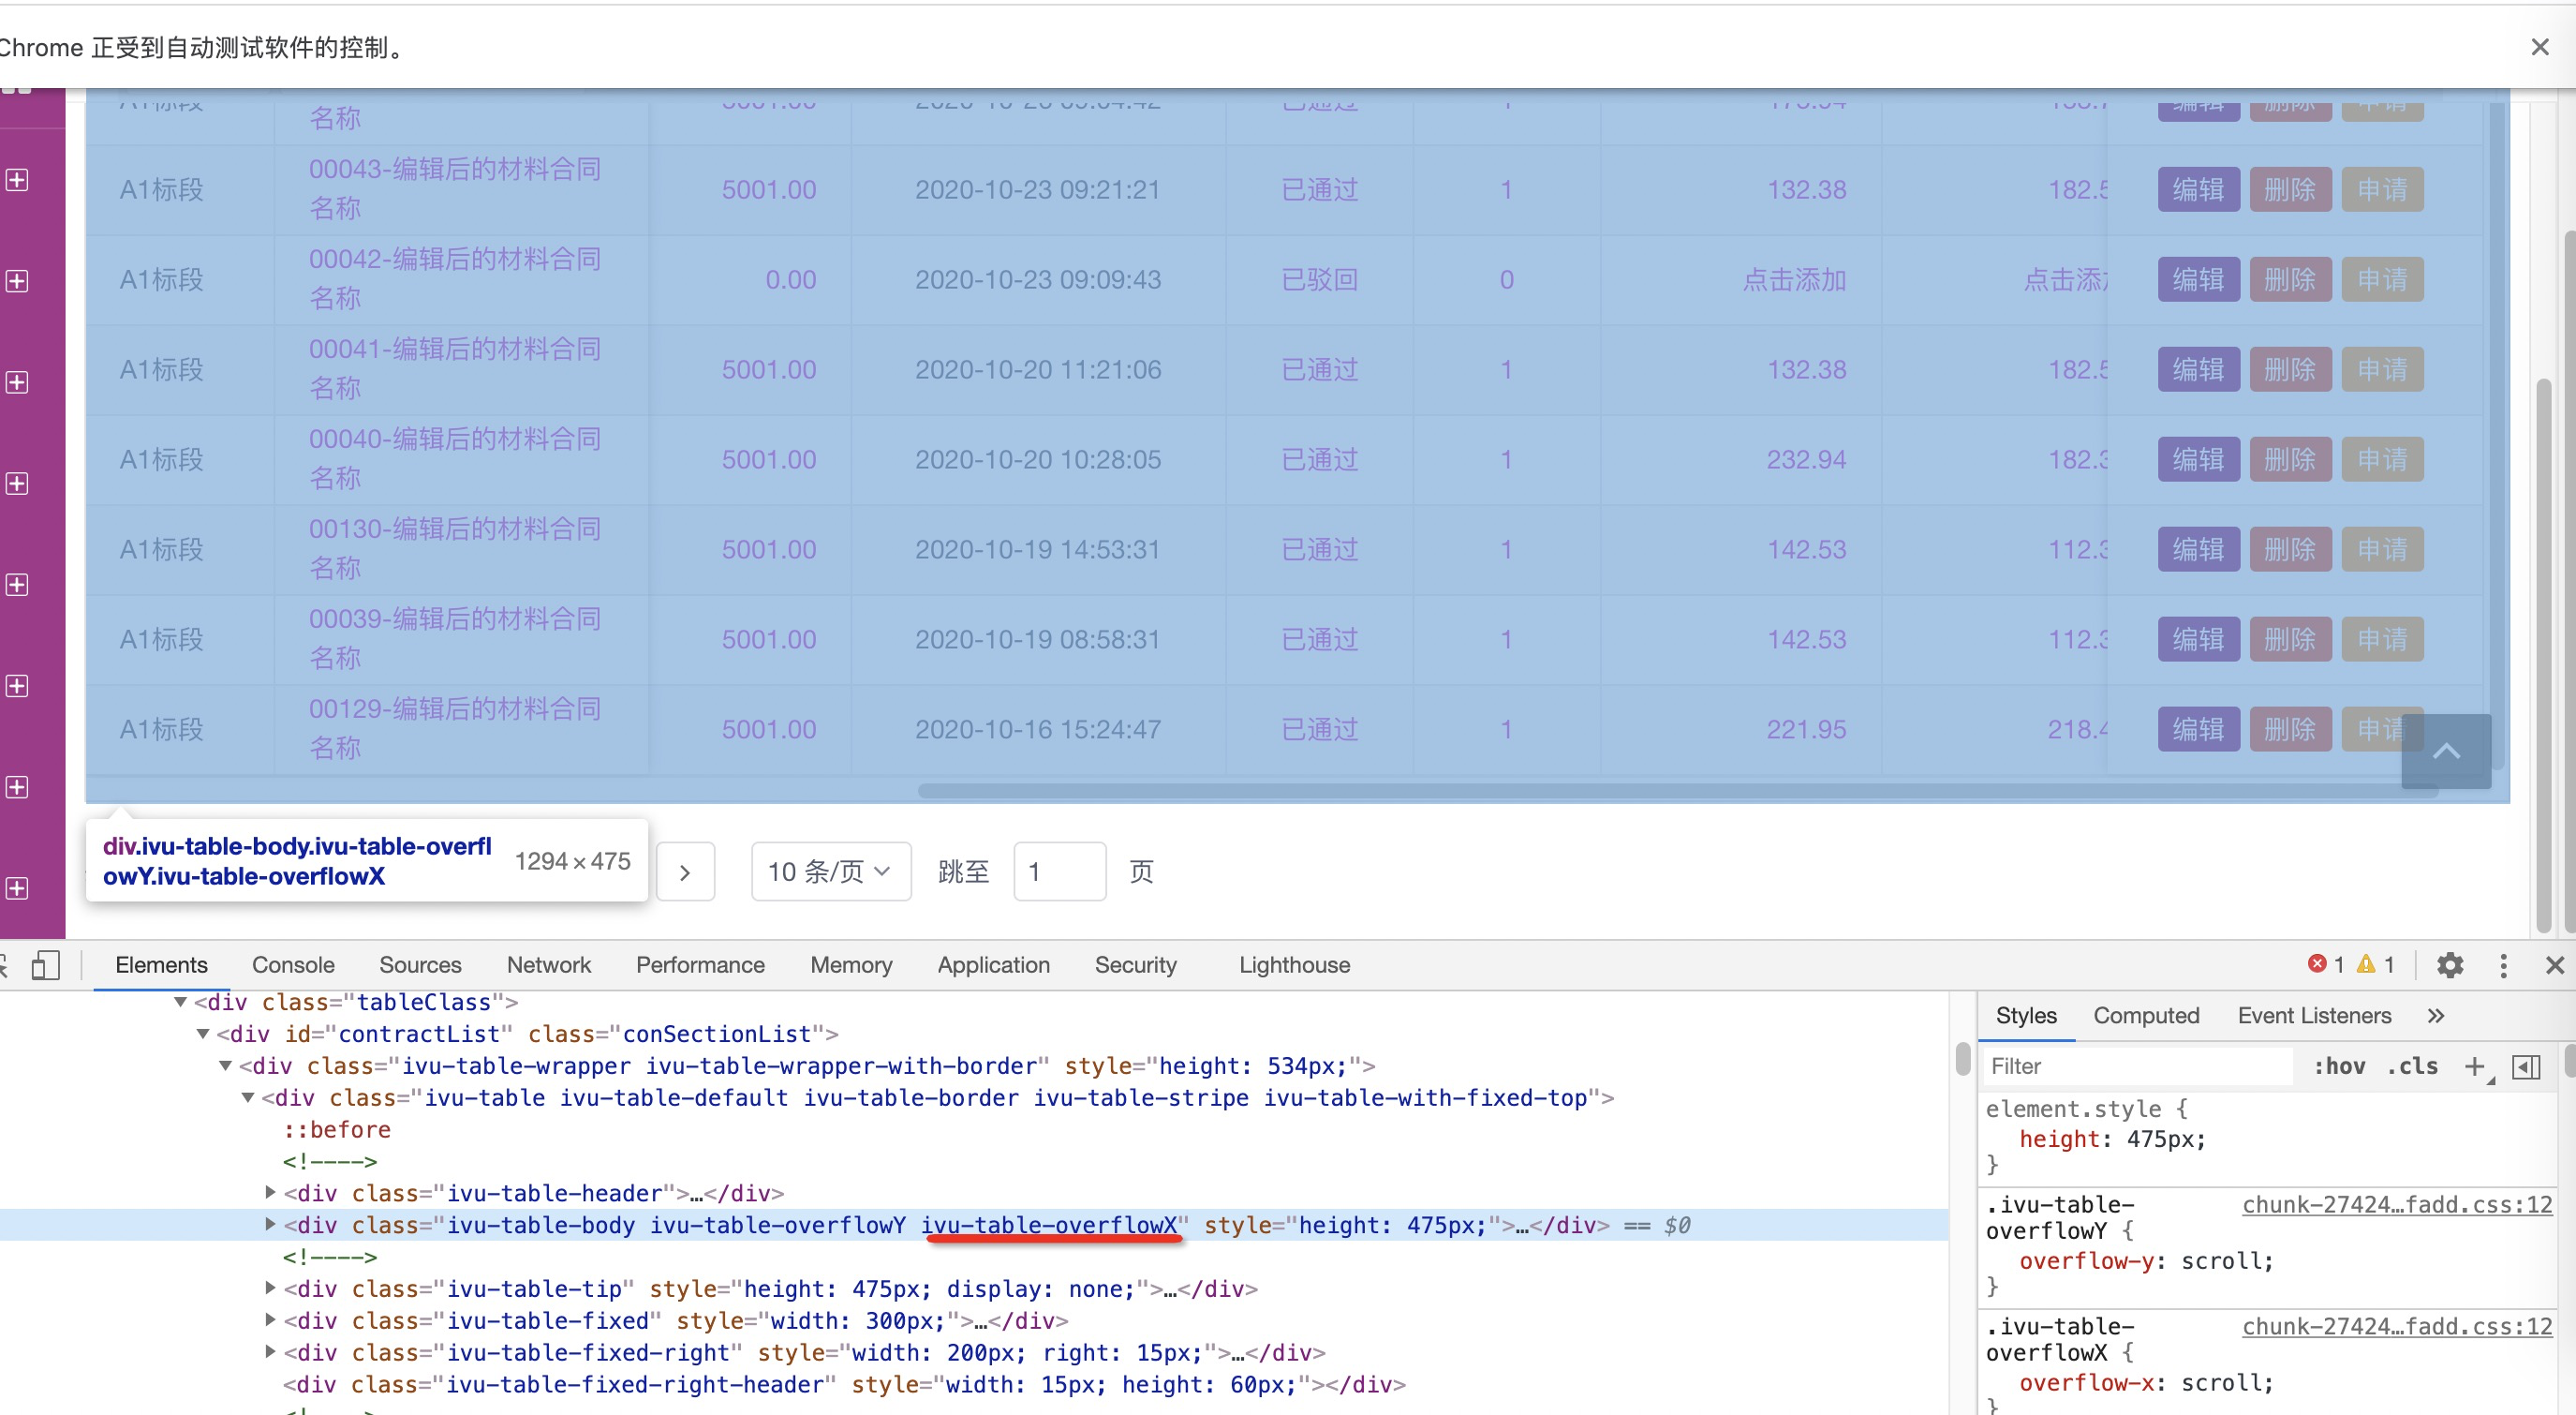Click the red error count icon

2316,963
